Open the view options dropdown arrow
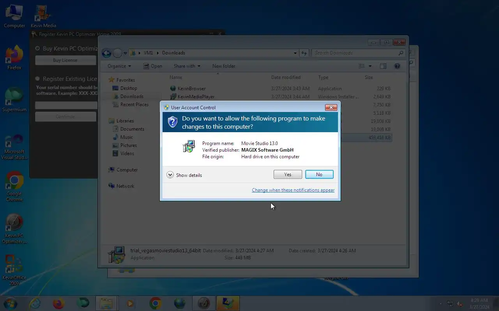The width and height of the screenshot is (499, 311). pyautogui.click(x=370, y=66)
